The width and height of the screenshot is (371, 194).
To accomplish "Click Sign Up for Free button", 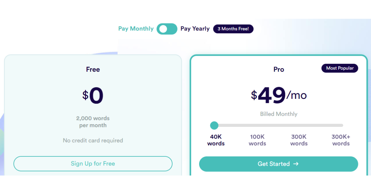I will (93, 164).
